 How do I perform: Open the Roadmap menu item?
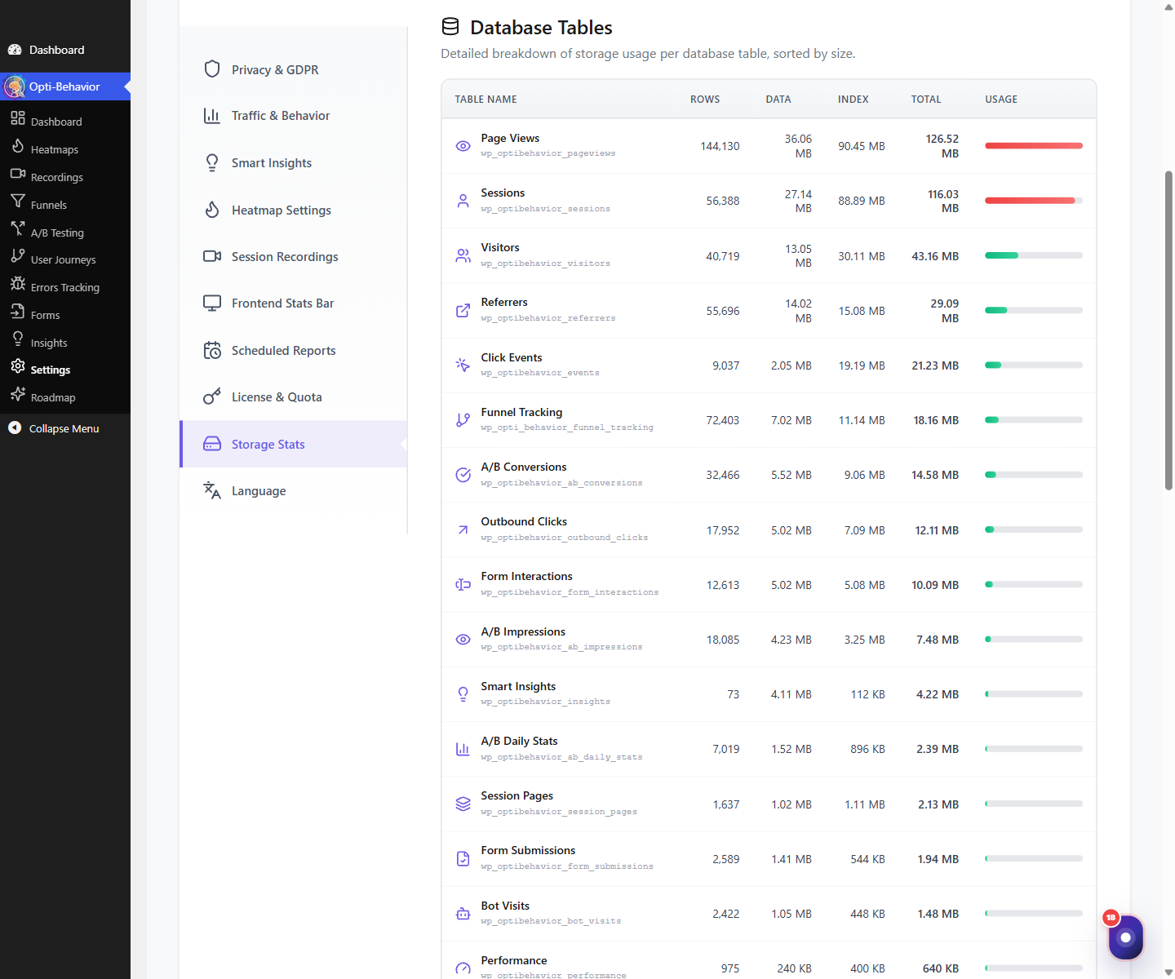click(53, 397)
